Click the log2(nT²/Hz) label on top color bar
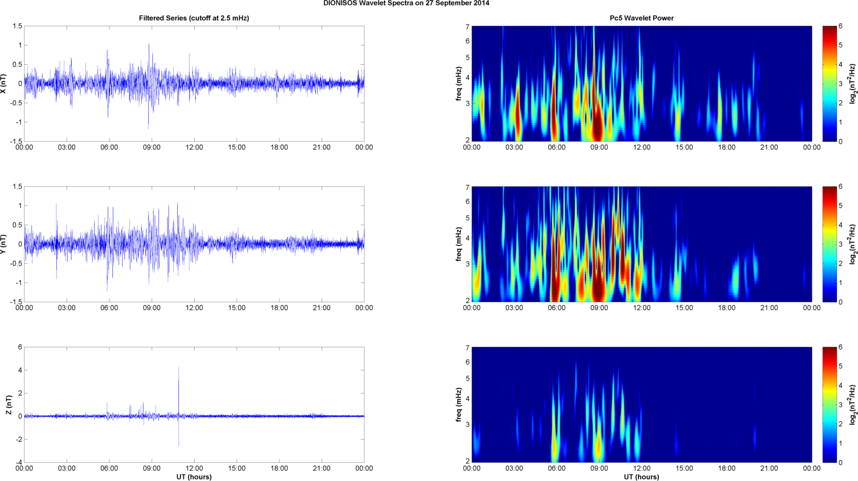This screenshot has width=858, height=481. (x=853, y=83)
